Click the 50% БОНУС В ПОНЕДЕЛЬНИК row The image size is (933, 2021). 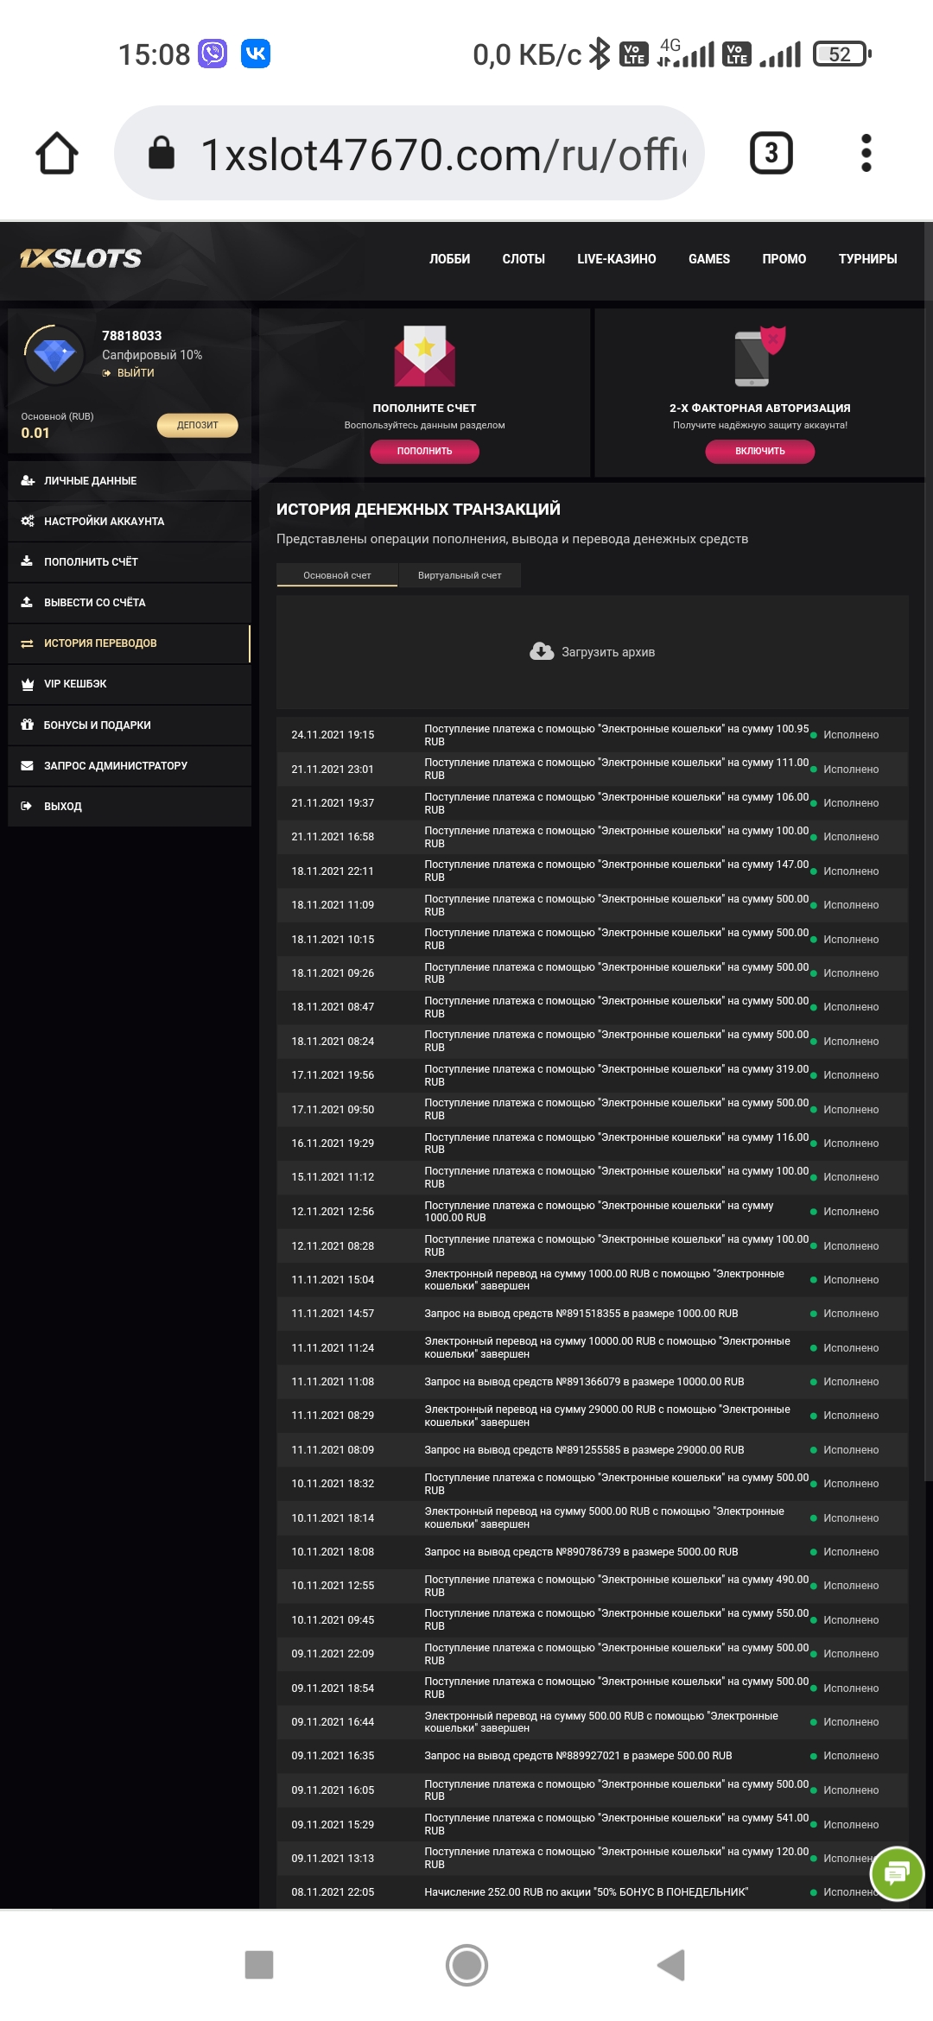tap(592, 1892)
